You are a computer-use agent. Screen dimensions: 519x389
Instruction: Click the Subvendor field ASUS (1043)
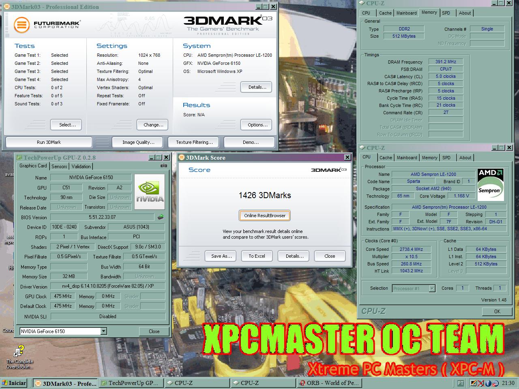click(136, 227)
